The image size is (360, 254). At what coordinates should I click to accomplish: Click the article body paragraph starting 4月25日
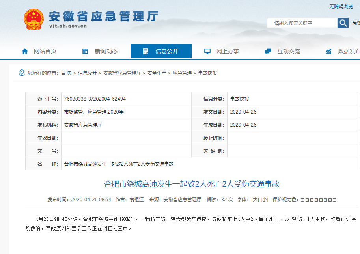(191, 224)
